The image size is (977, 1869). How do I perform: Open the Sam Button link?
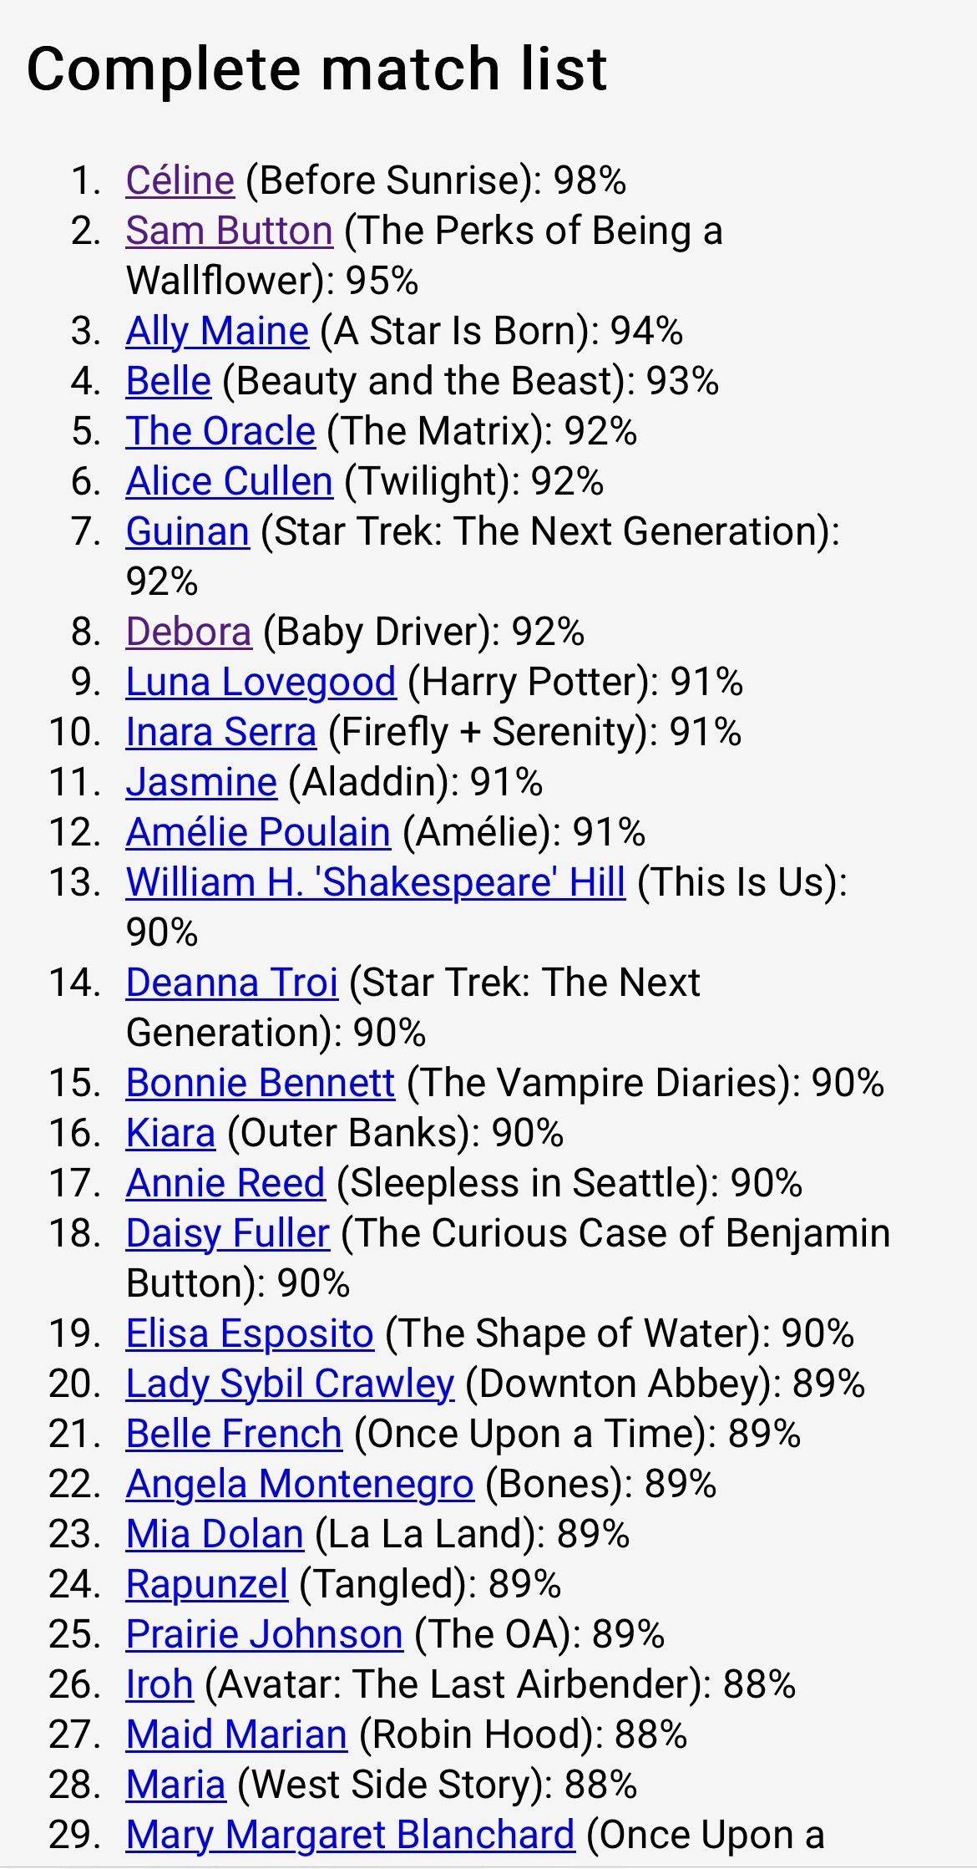230,231
